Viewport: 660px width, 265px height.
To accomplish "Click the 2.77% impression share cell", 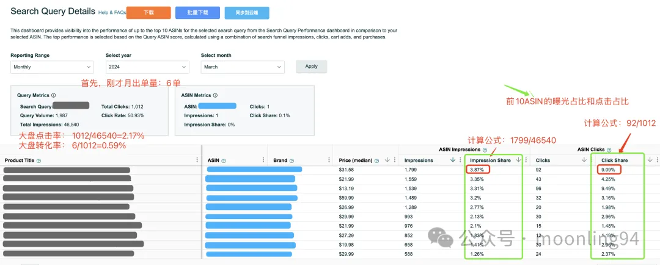I will (x=477, y=208).
